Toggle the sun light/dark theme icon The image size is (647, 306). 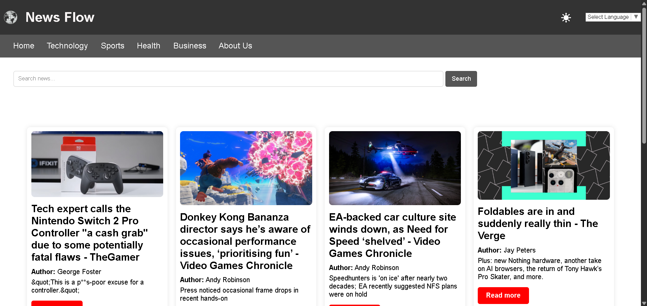tap(566, 17)
